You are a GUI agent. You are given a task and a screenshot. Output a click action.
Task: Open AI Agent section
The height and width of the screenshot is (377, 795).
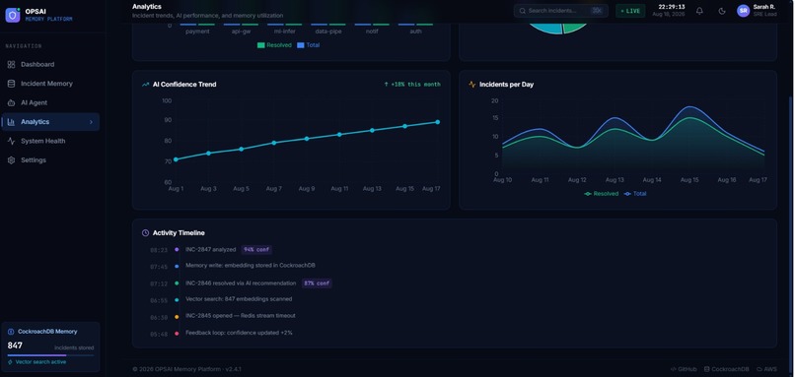point(50,102)
